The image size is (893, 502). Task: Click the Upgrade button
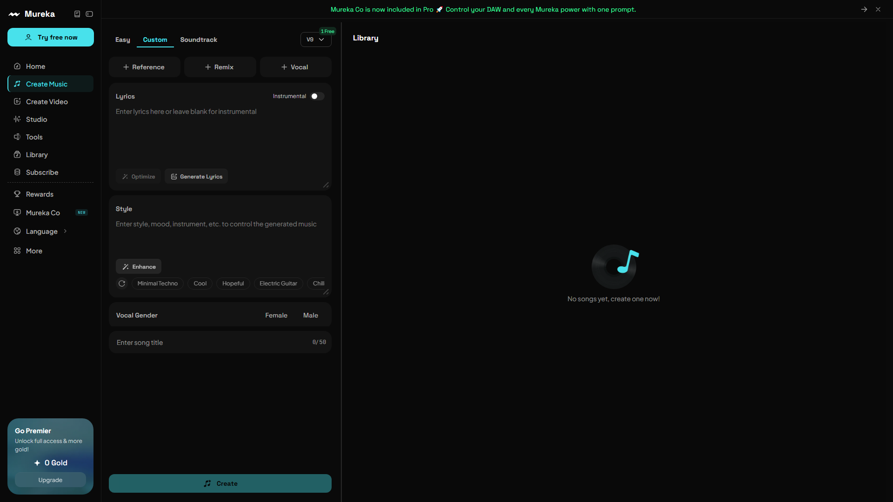[50, 480]
